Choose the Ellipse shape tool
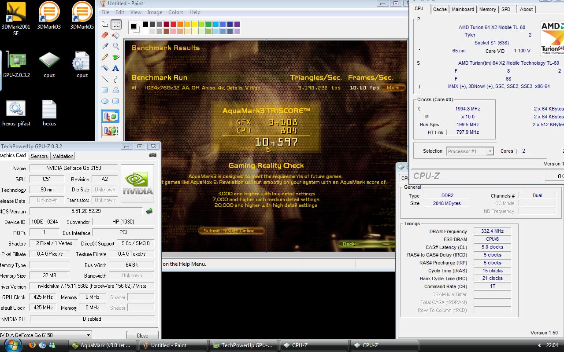Screen dimensions: 564x352 tap(105, 101)
